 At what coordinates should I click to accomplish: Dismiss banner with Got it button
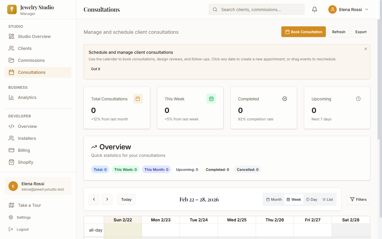tap(95, 69)
